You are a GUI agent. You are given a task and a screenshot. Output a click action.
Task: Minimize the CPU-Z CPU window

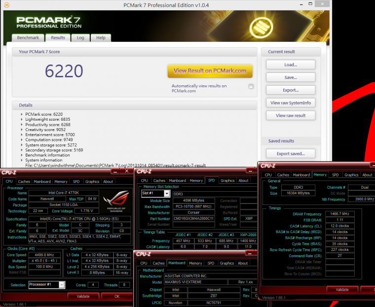tap(115, 171)
